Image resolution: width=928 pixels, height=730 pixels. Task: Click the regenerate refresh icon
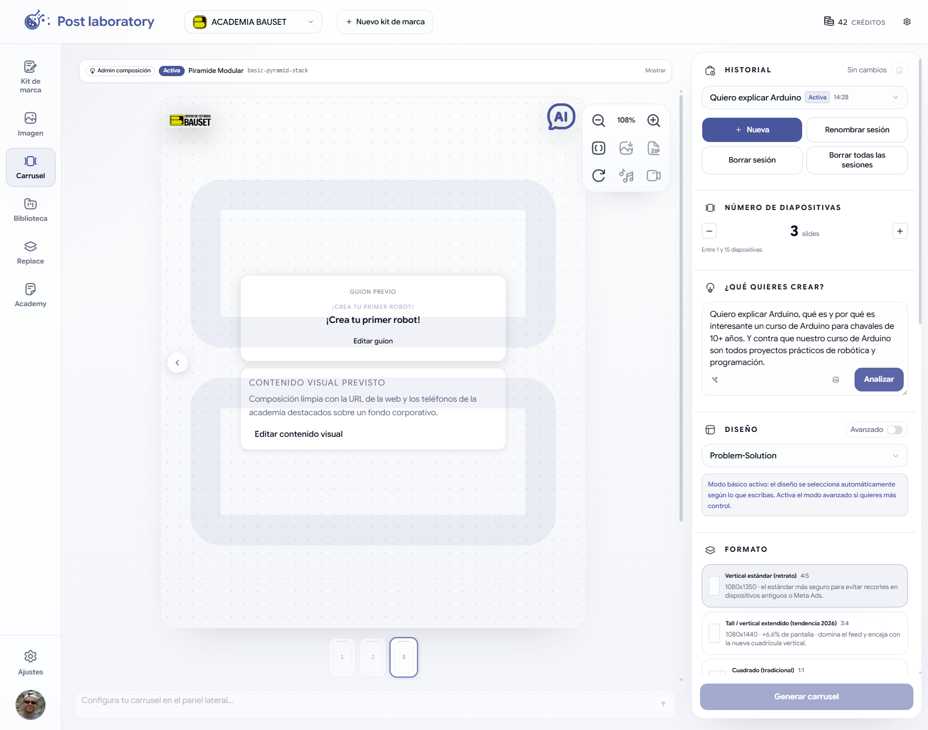[x=599, y=175]
